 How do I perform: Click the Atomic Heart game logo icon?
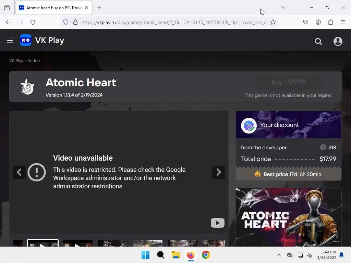[27, 87]
